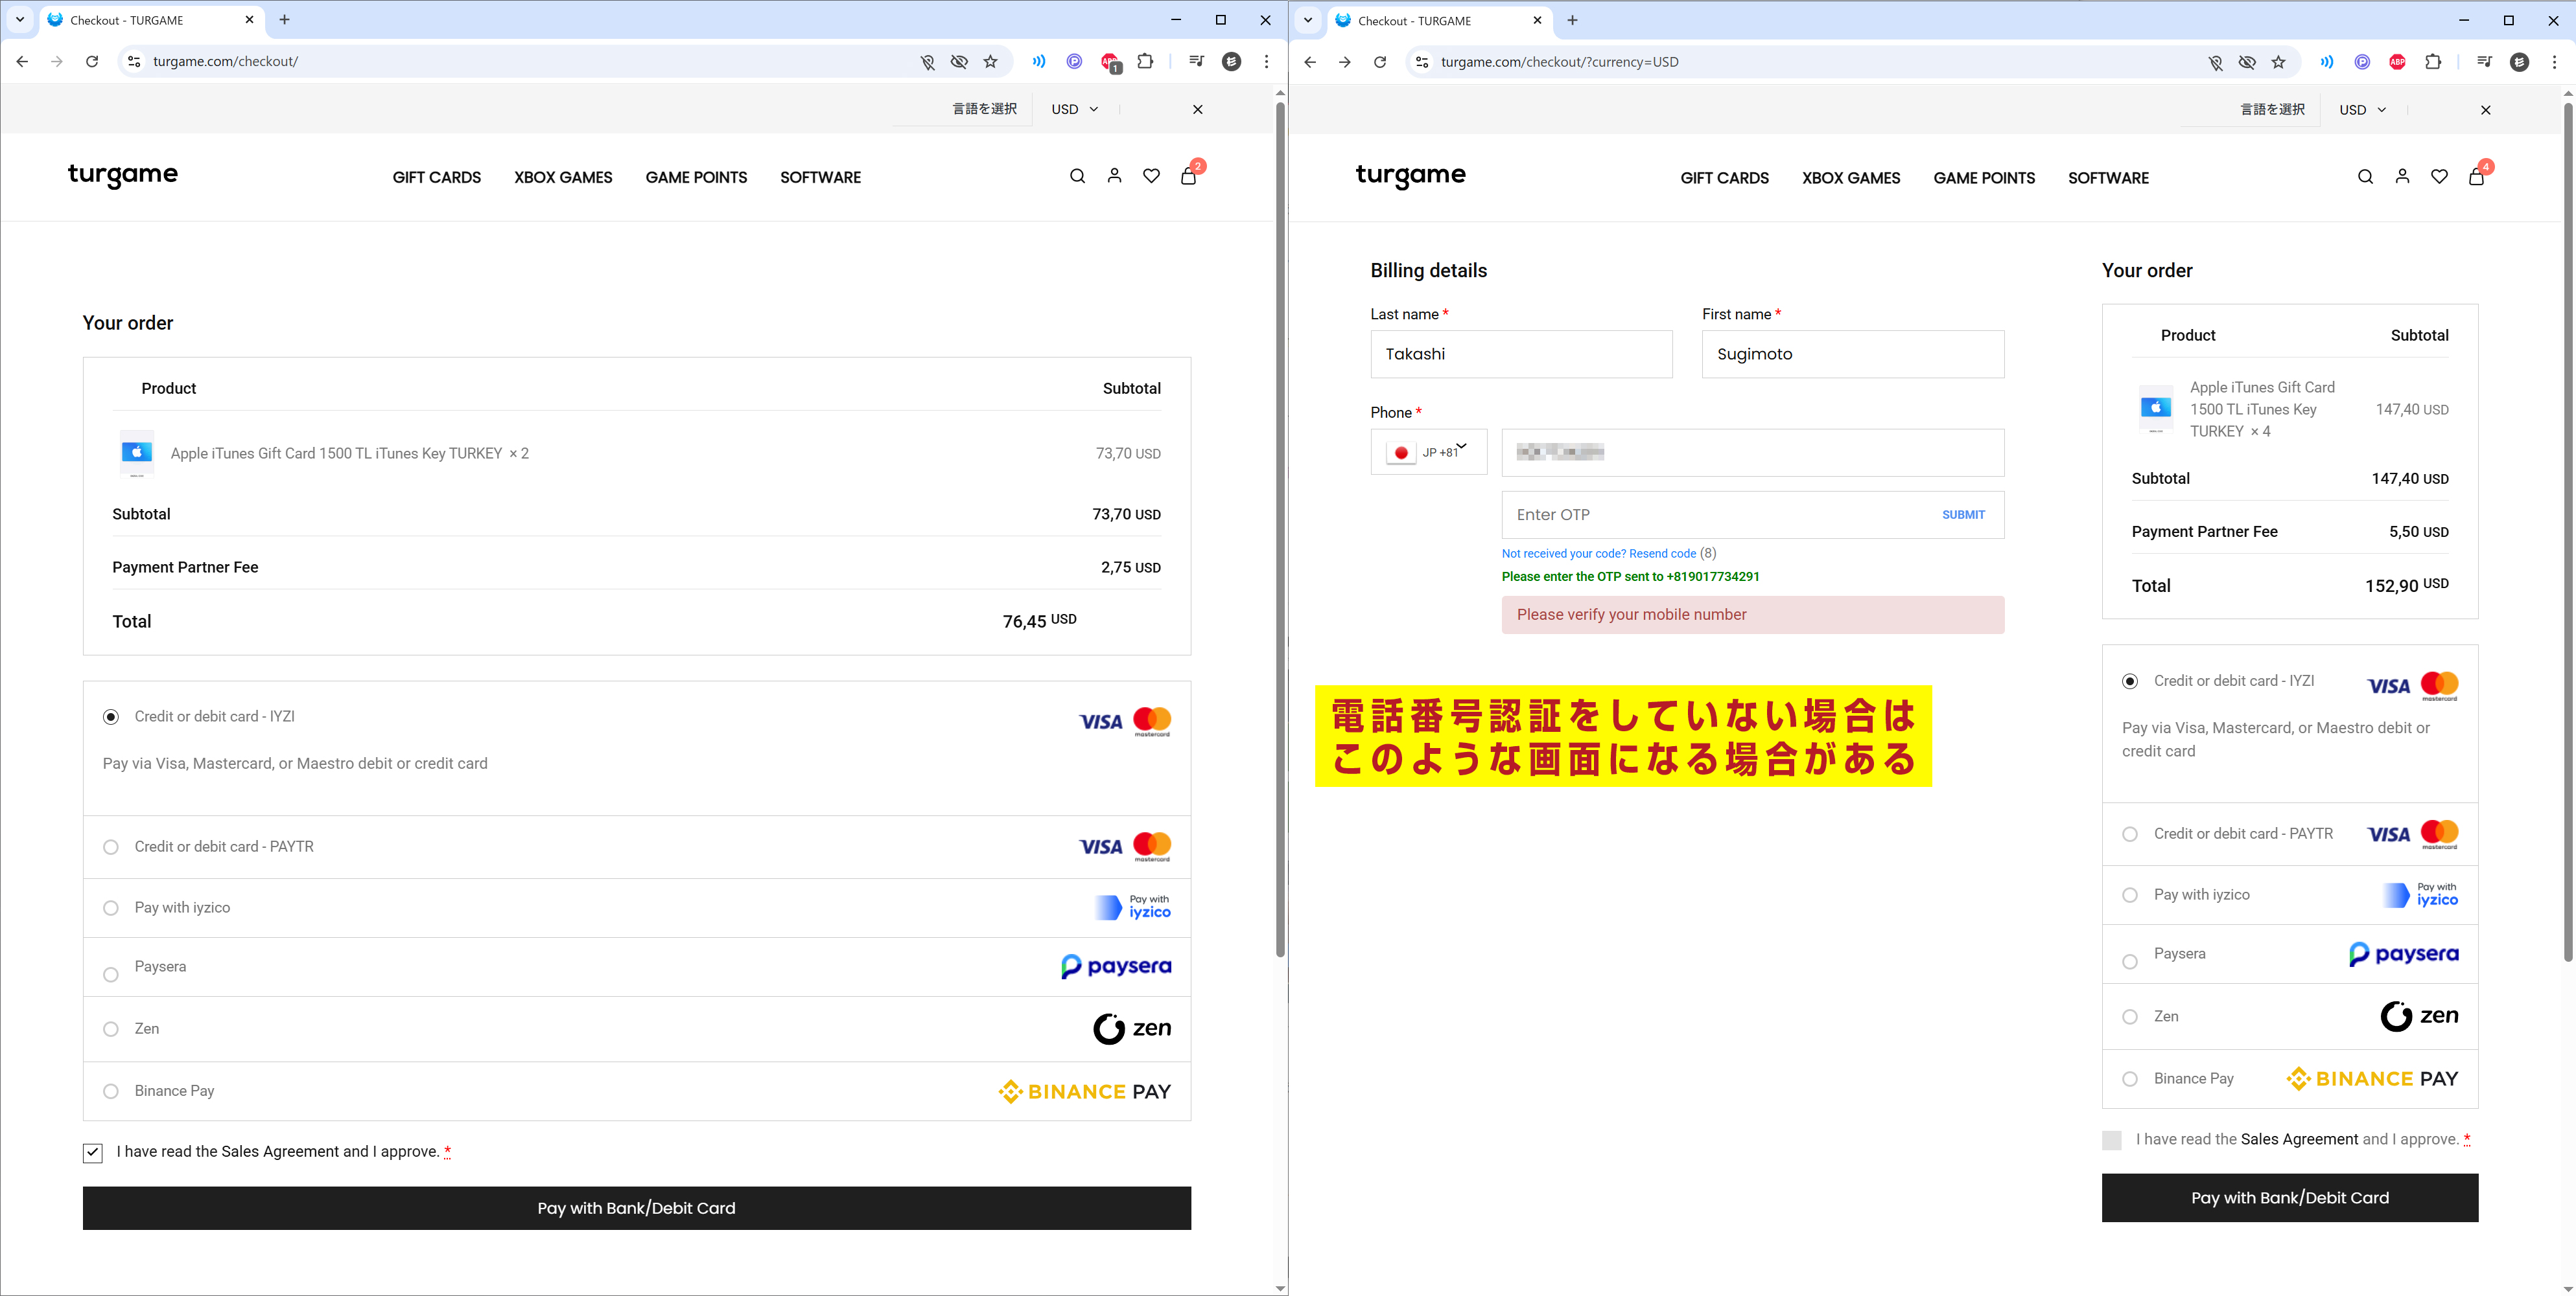The height and width of the screenshot is (1296, 2576).
Task: Open the search icon in left window header
Action: (1077, 176)
